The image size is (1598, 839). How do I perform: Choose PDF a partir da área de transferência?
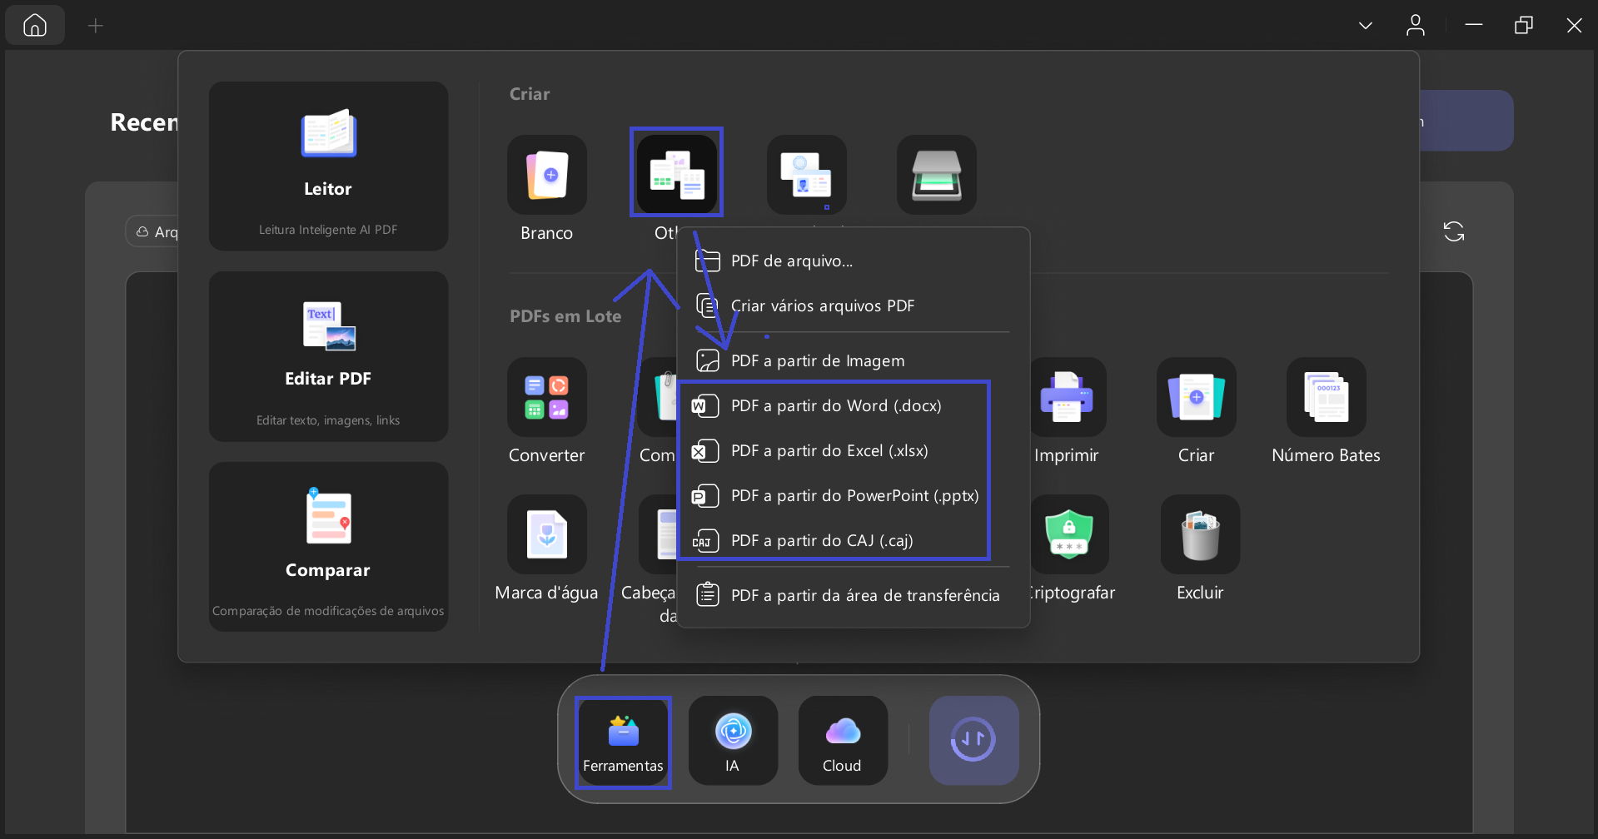click(x=854, y=595)
